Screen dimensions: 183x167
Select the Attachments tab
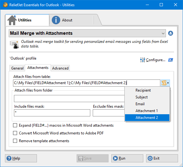click(38, 68)
